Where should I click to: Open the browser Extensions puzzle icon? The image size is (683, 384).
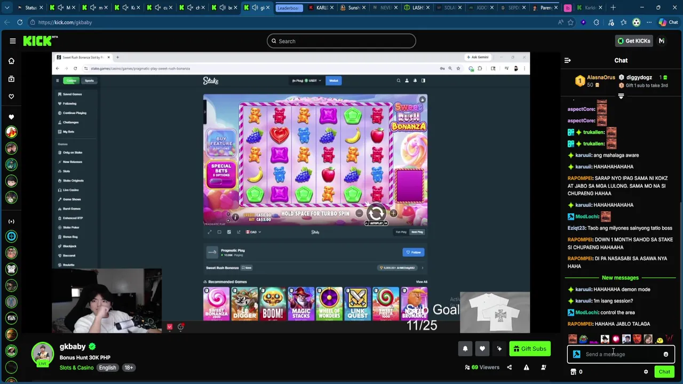point(596,22)
